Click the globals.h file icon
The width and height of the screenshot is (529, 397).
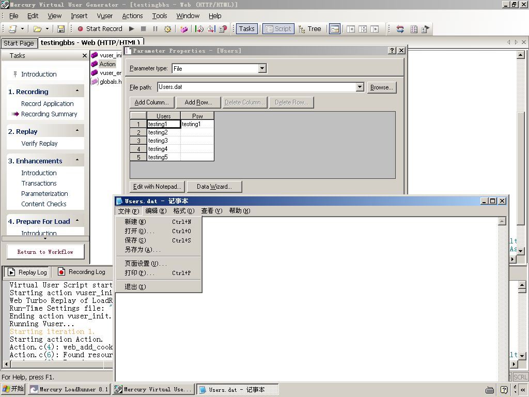tap(95, 82)
